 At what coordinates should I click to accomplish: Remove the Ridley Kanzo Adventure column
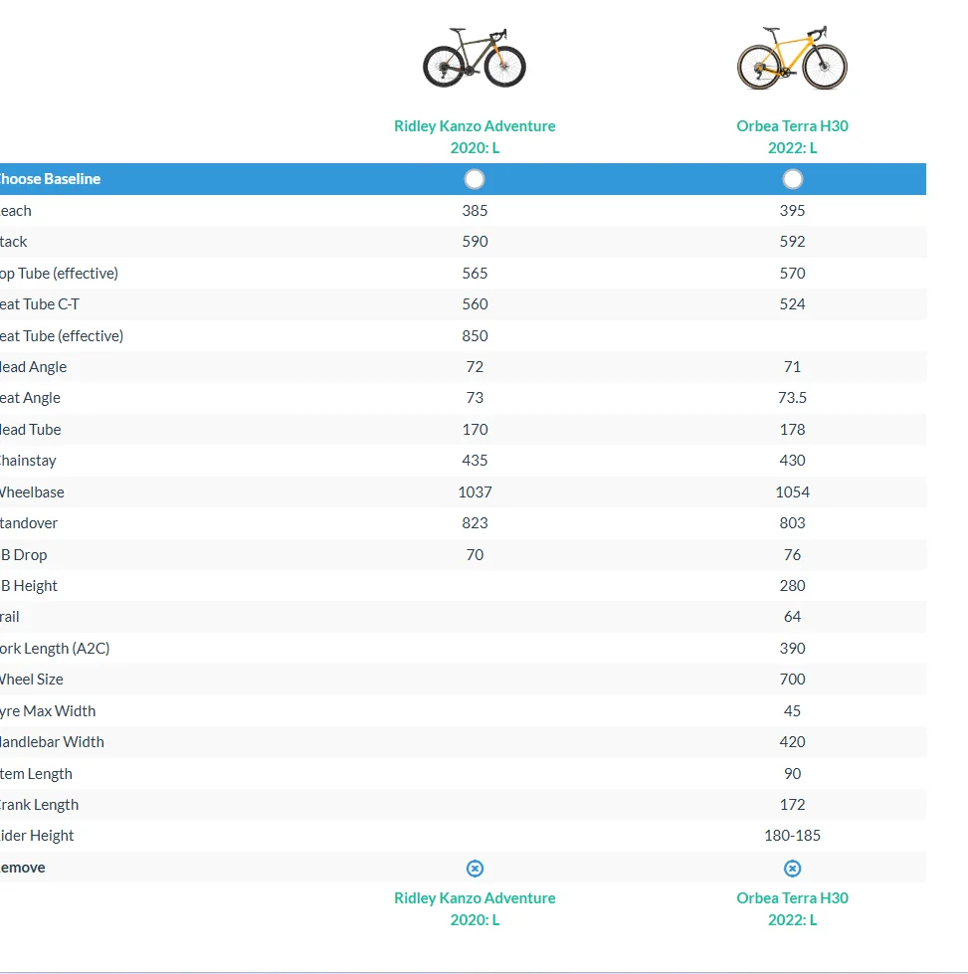point(475,868)
